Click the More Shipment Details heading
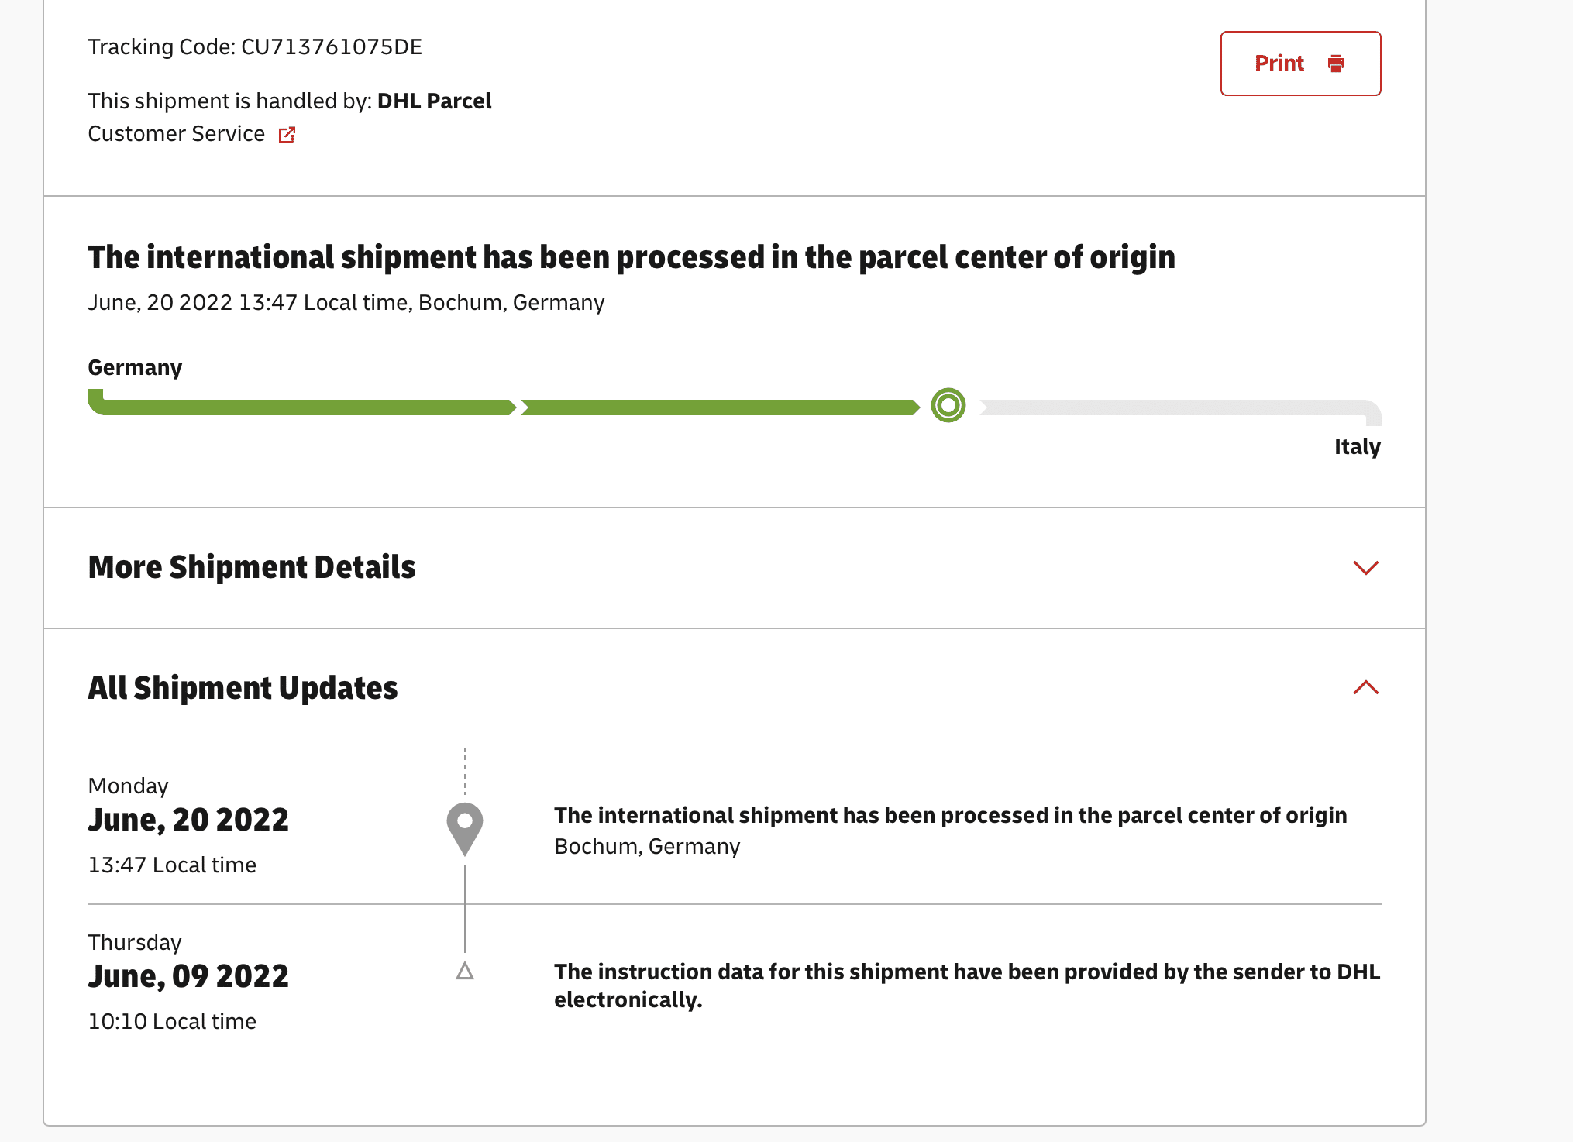 [252, 567]
